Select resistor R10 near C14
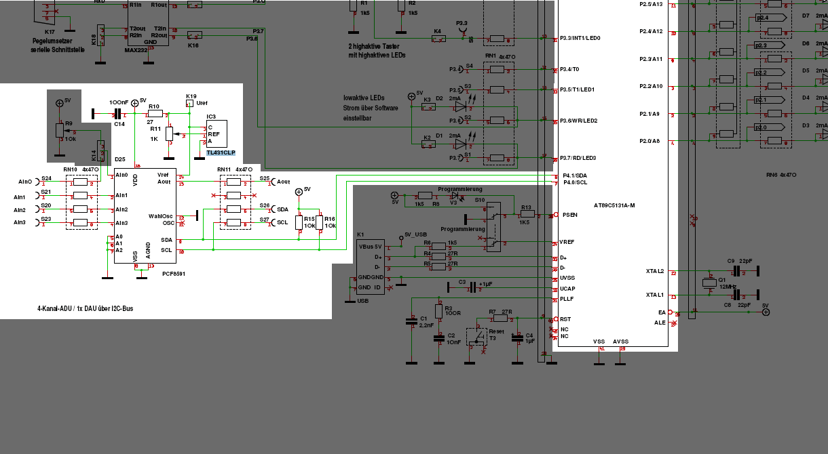Screen dimensions: 828x454 click(x=154, y=115)
